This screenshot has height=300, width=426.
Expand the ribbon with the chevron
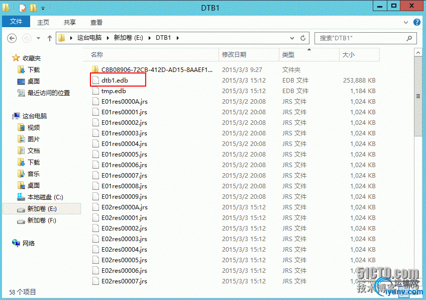point(406,22)
